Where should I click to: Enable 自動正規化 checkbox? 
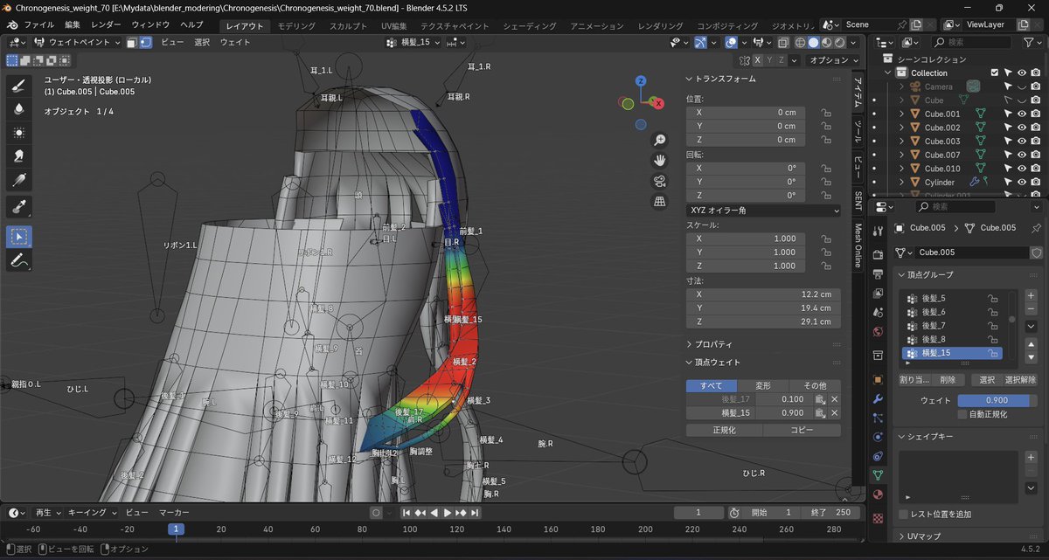pyautogui.click(x=962, y=414)
